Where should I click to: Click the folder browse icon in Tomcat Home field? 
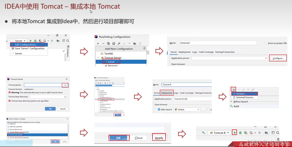coord(65,85)
